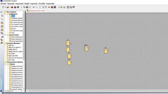Paste from clipboard in toolbar
The image size is (168, 94).
27,7
